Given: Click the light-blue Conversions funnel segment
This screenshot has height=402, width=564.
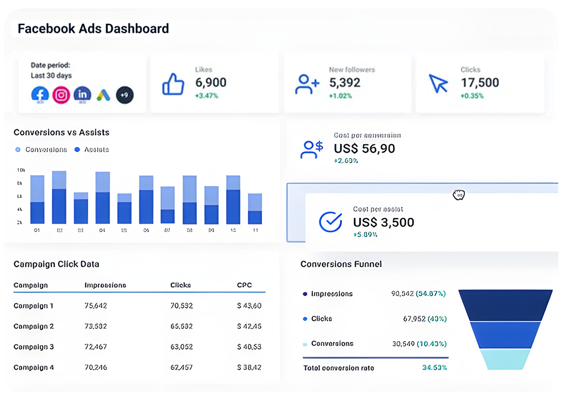Looking at the screenshot, I should pos(505,359).
